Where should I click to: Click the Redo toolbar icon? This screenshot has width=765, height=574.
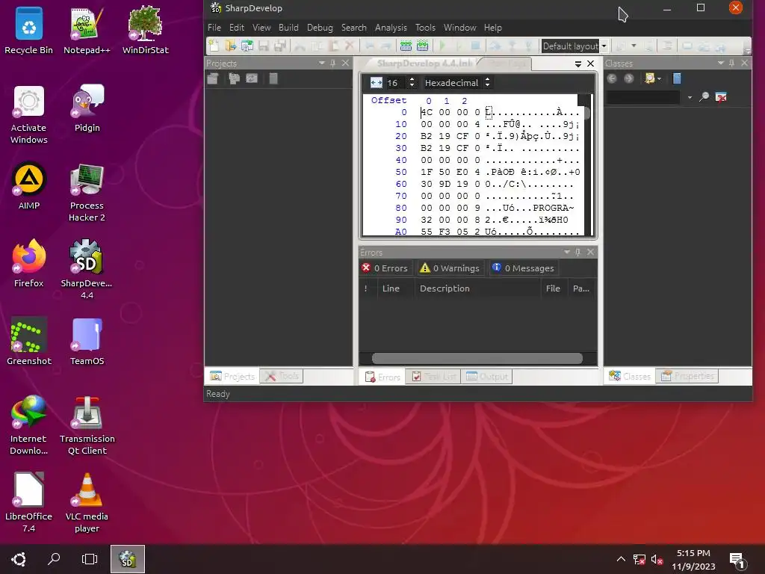pos(386,46)
